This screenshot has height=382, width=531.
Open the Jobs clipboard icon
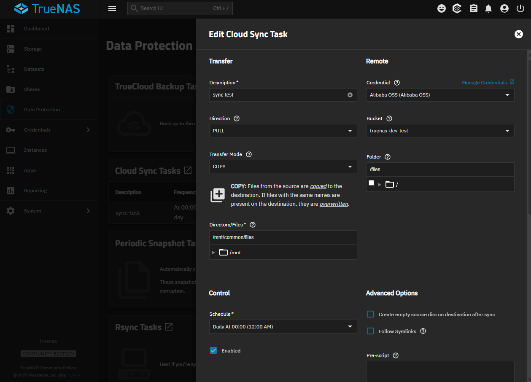[x=474, y=8]
